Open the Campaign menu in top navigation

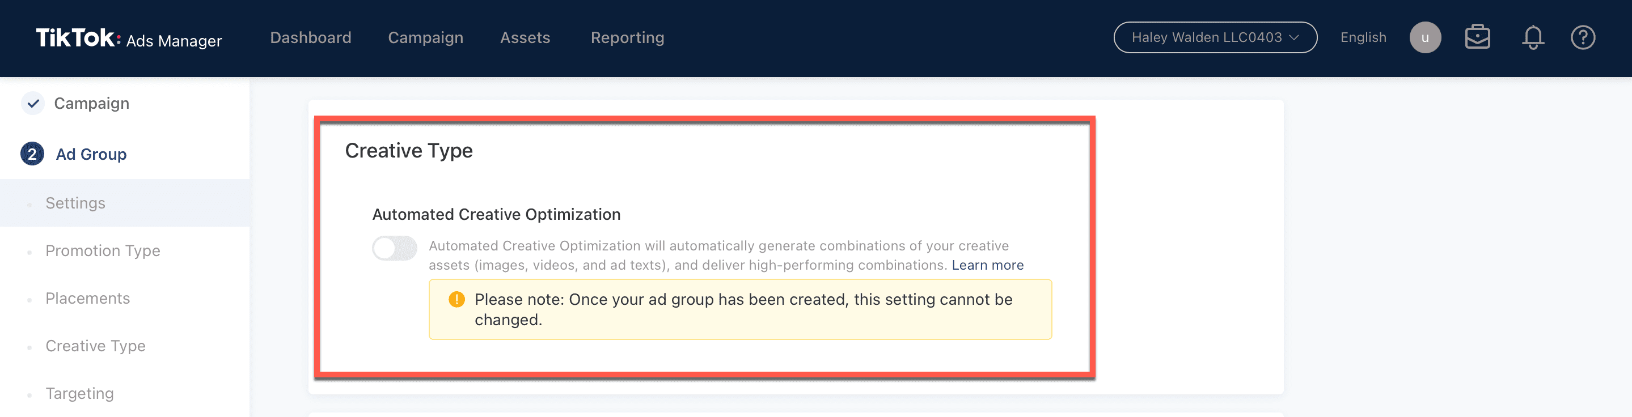[425, 38]
